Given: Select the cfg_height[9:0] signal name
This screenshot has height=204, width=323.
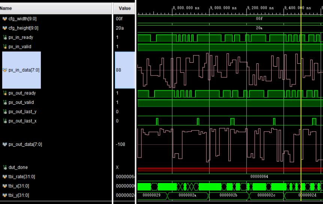Looking at the screenshot, I should tap(24, 28).
